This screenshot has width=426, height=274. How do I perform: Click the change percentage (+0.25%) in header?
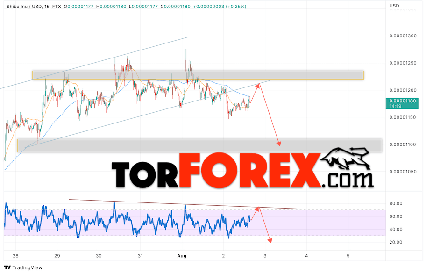click(x=236, y=6)
